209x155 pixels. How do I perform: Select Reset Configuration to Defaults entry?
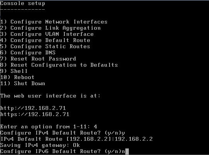(x=59, y=65)
